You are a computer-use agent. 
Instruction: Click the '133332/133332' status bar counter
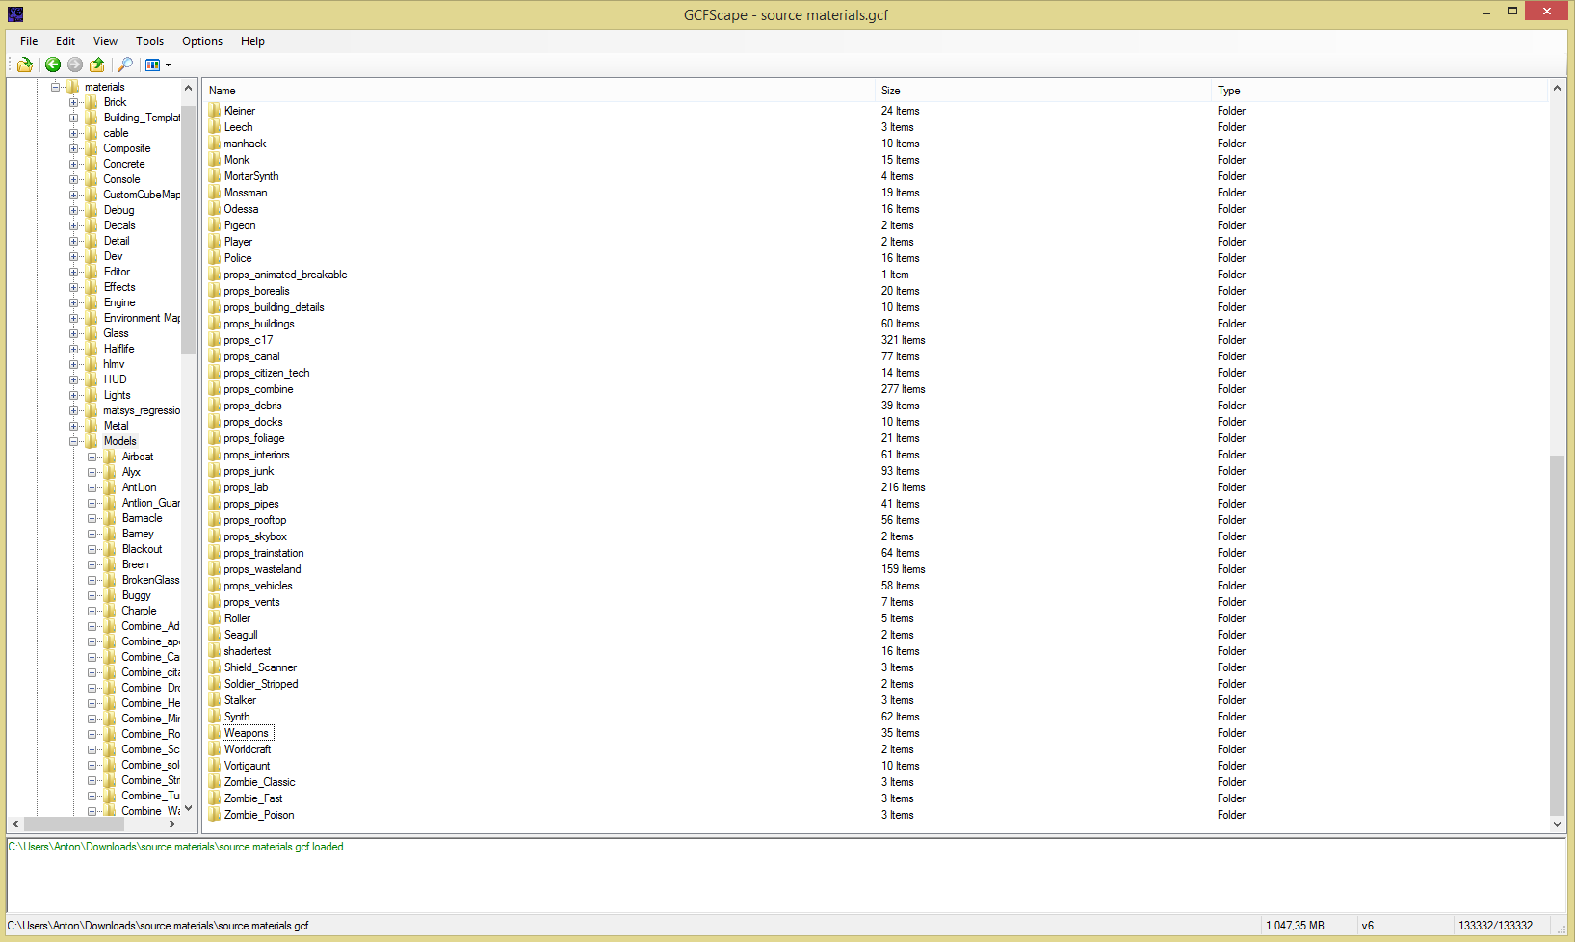1496,926
